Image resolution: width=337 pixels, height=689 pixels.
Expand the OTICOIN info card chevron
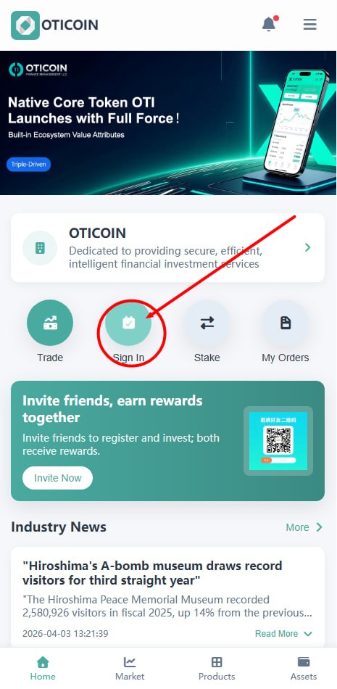(x=307, y=247)
